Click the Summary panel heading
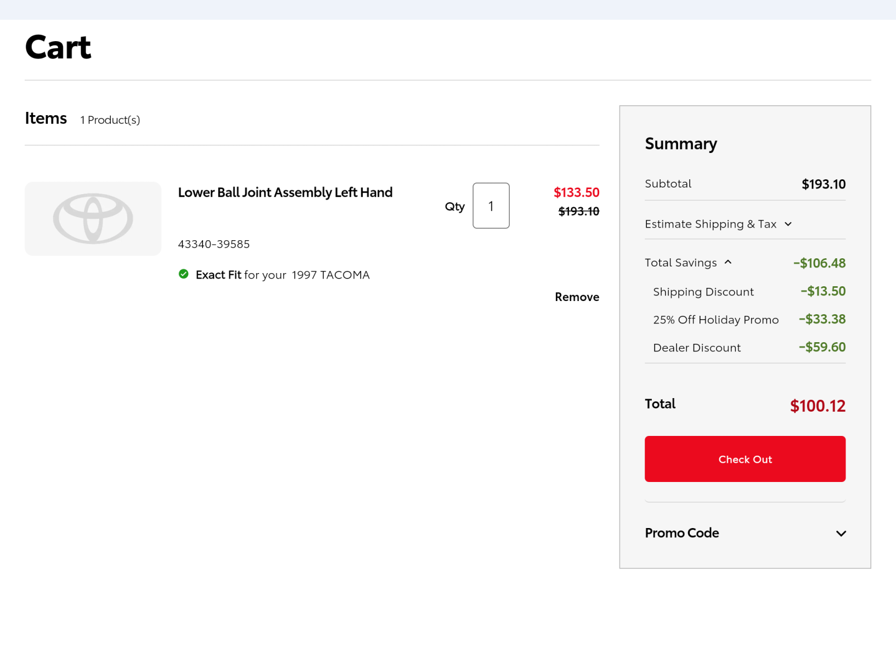896x658 pixels. point(681,144)
